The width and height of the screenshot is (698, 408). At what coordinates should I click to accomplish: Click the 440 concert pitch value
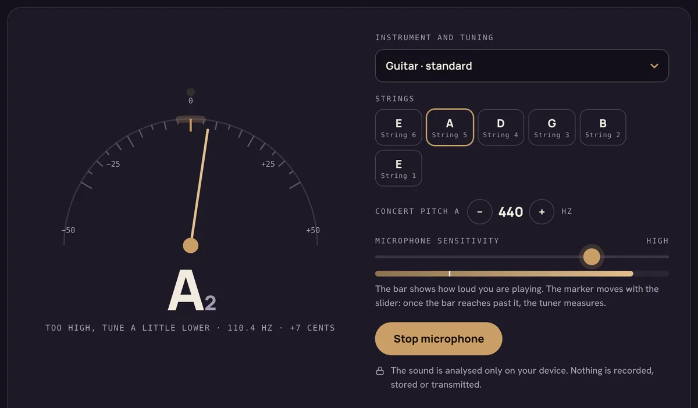tap(511, 212)
